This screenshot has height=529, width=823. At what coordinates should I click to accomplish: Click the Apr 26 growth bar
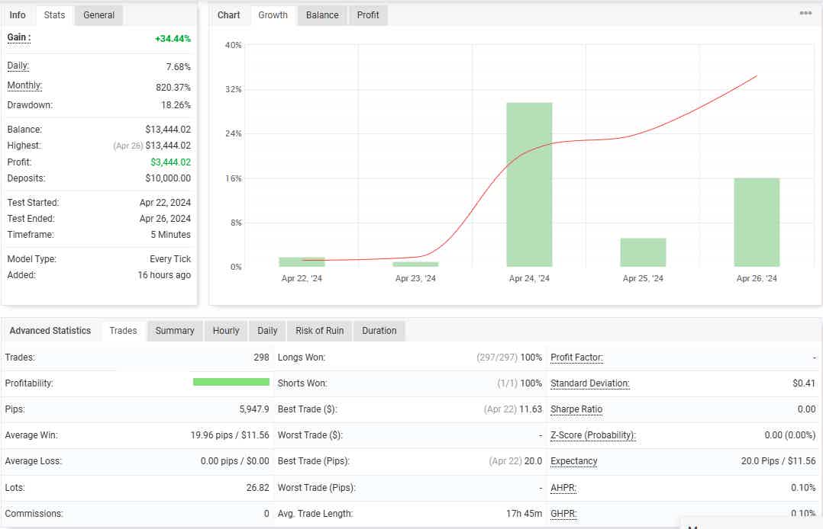click(x=757, y=223)
